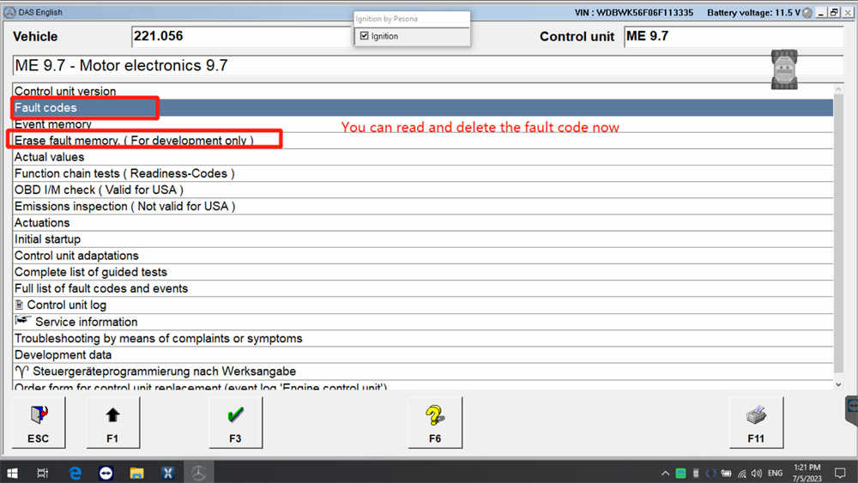Open Actual values item
Screen dimensions: 858x483
click(50, 157)
